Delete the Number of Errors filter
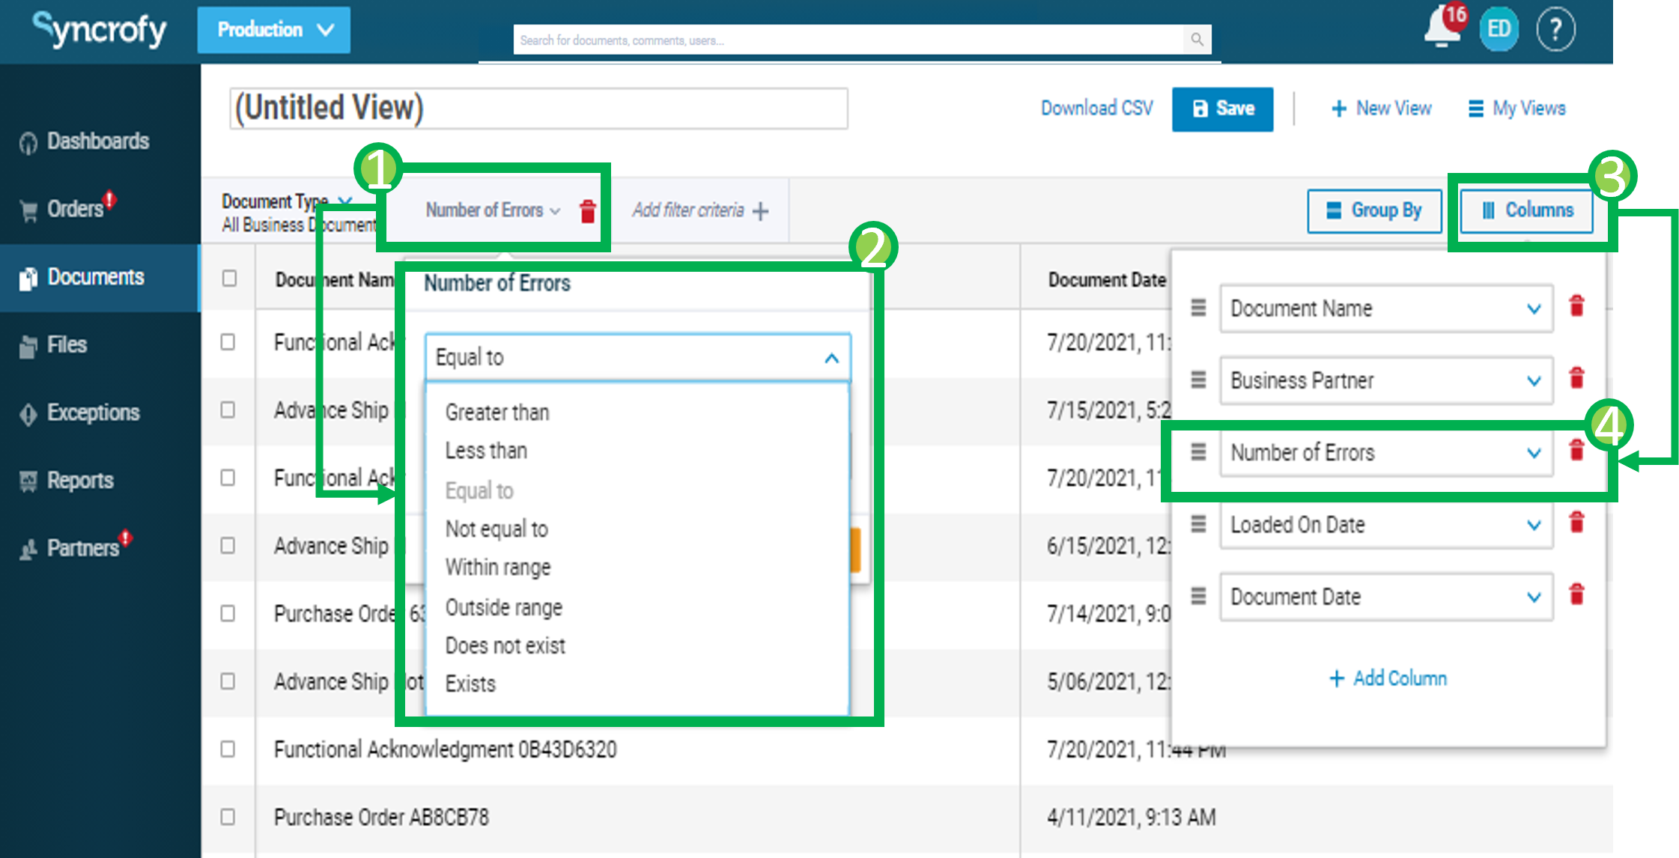Screen dimensions: 1679x858 click(x=588, y=211)
